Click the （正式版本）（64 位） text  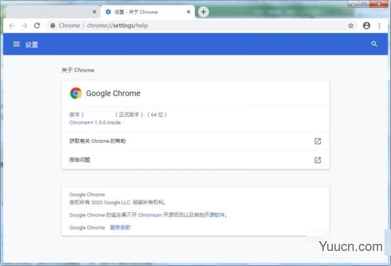[140, 115]
